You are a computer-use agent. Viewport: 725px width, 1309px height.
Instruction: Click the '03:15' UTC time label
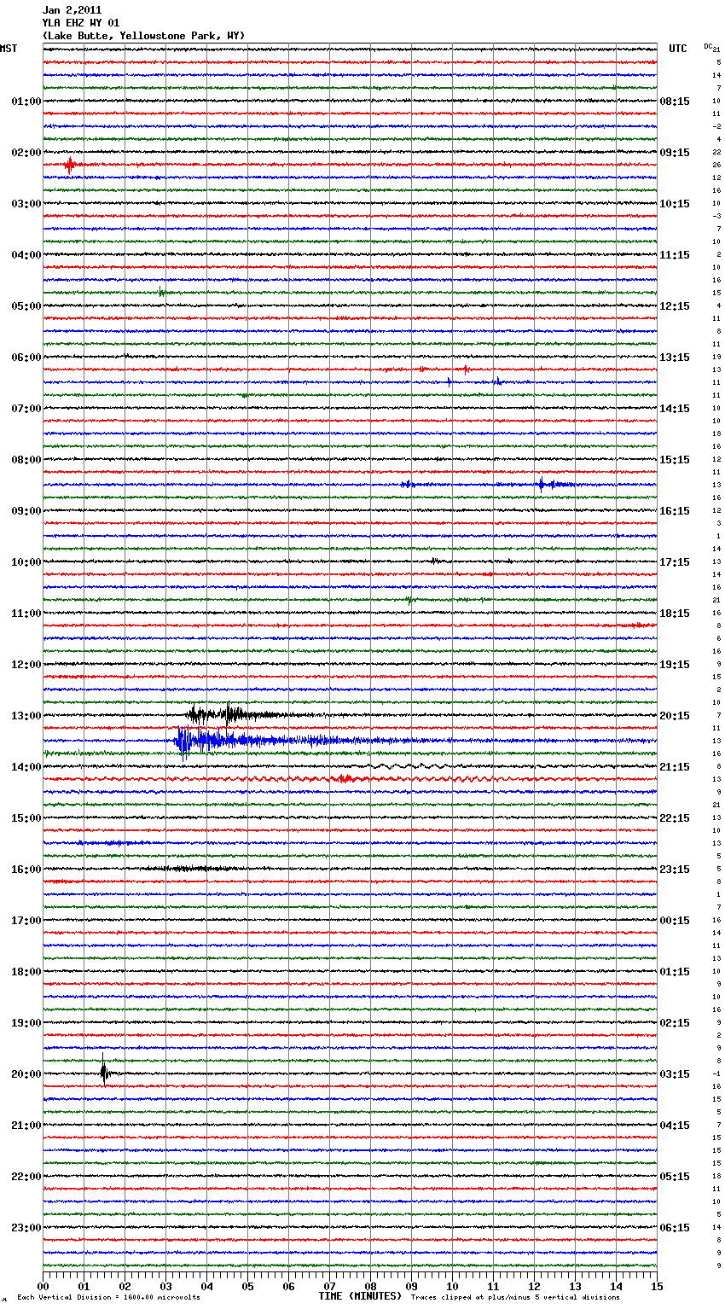tap(675, 1074)
